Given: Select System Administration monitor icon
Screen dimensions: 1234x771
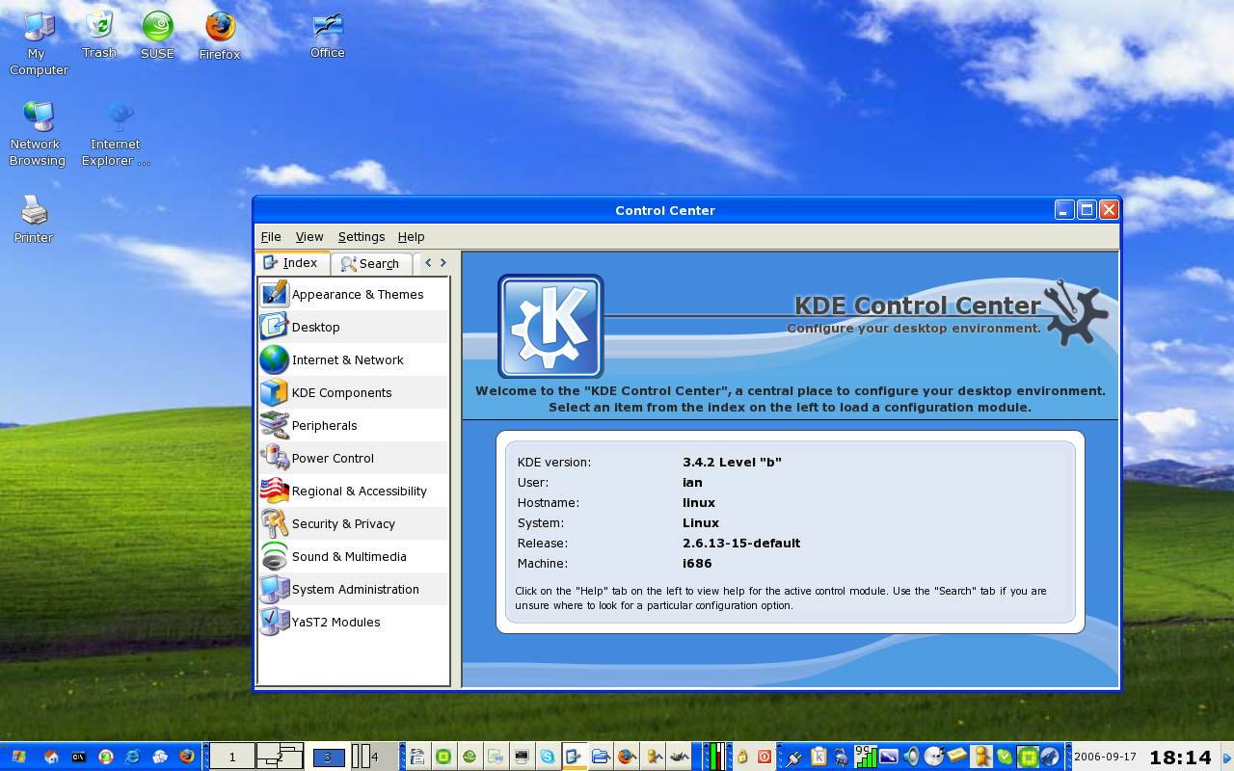Looking at the screenshot, I should click(x=274, y=589).
